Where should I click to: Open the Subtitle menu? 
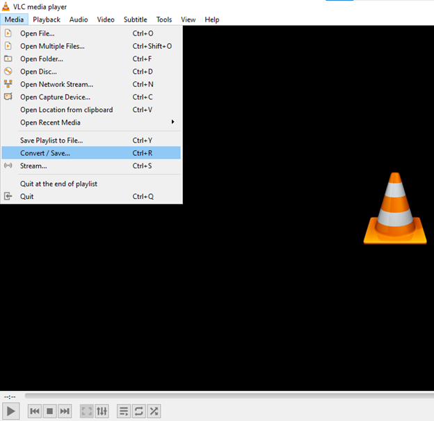click(x=136, y=19)
